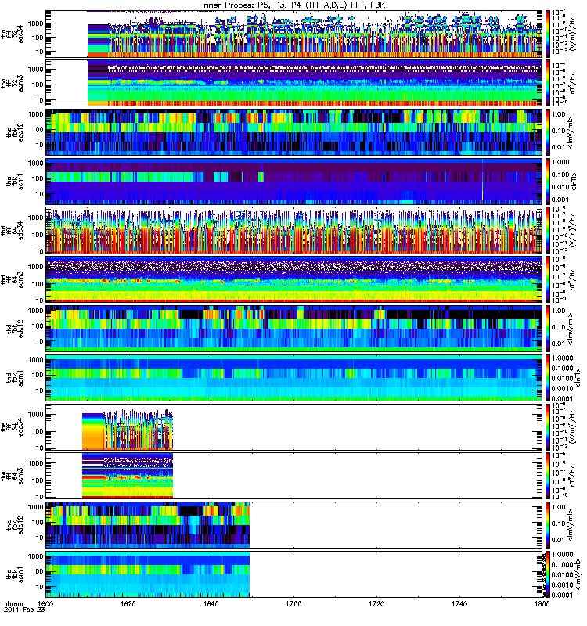The image size is (587, 626).
Task: Click the 10 tick of the fbk edc12 panel
Action: [x=40, y=538]
